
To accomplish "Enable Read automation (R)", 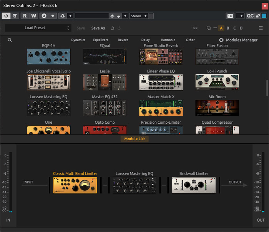I will [25, 16].
